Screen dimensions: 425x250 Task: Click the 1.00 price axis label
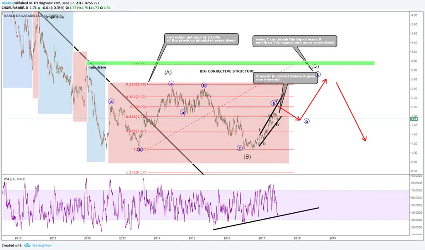click(x=414, y=153)
